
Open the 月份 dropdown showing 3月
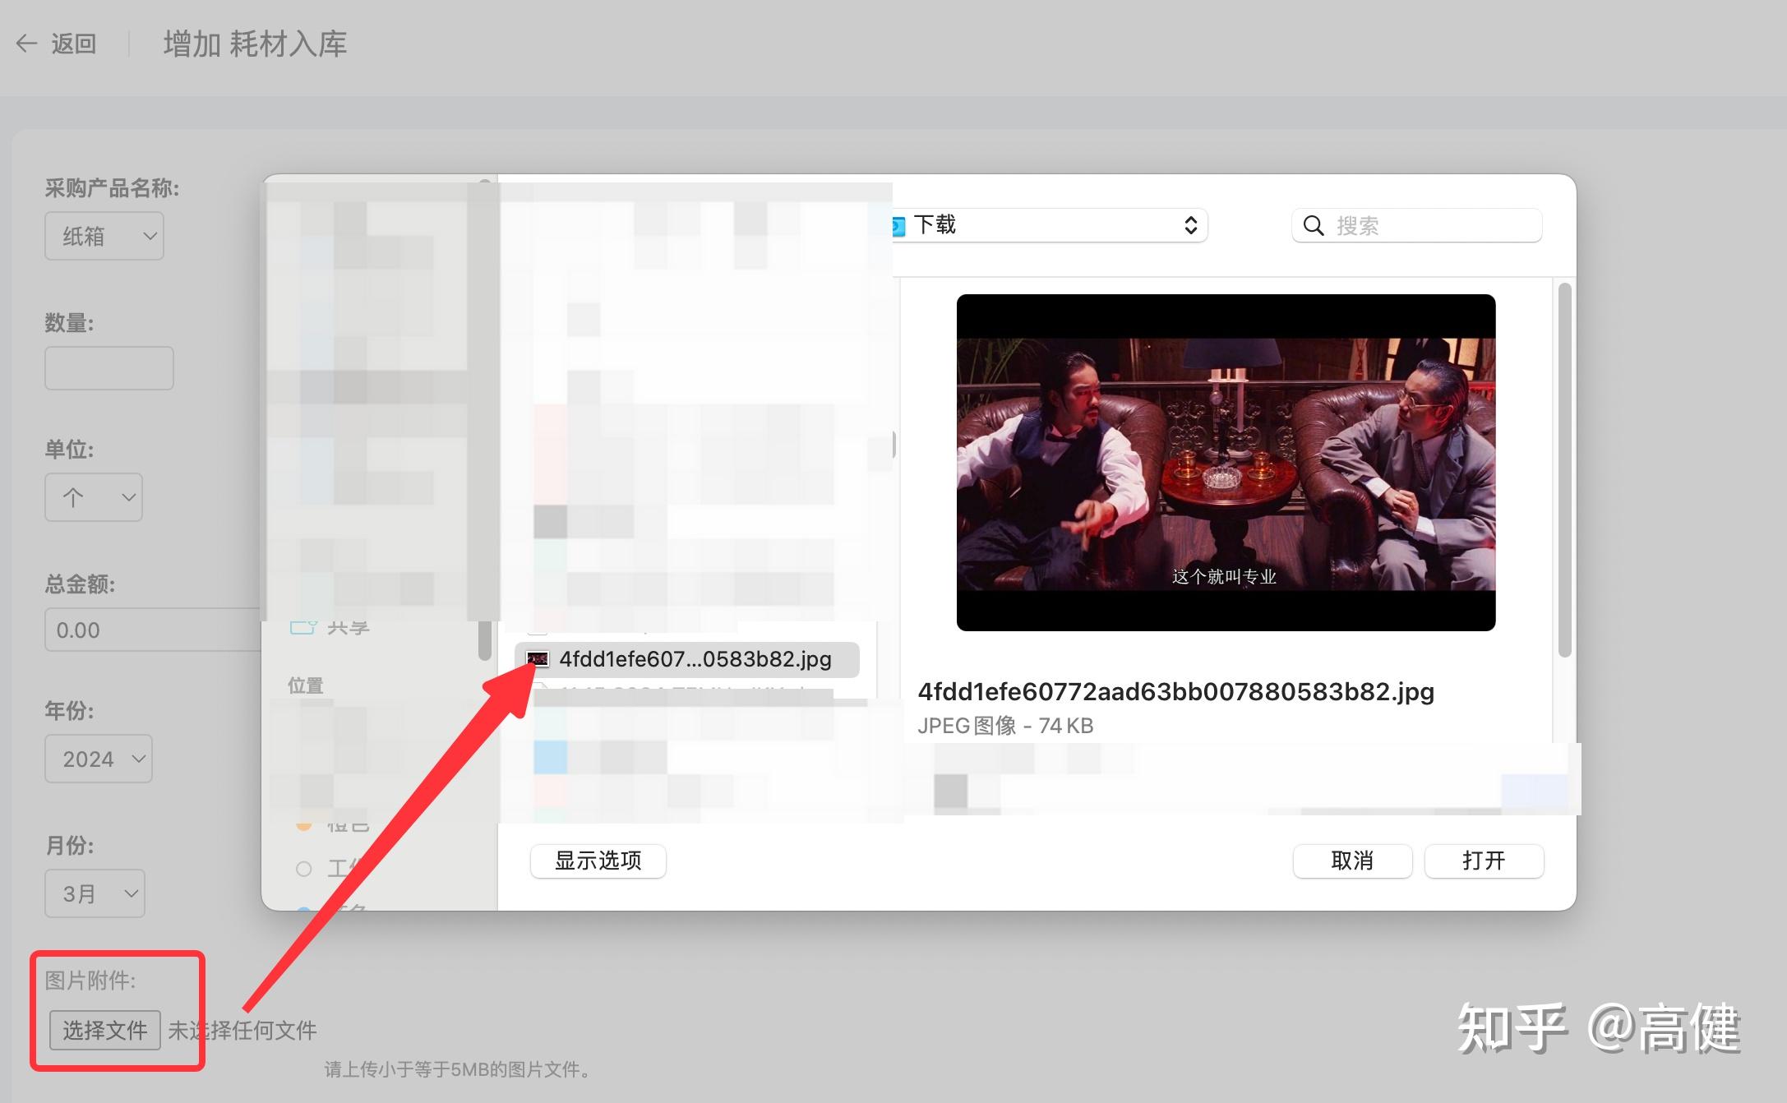coord(94,893)
